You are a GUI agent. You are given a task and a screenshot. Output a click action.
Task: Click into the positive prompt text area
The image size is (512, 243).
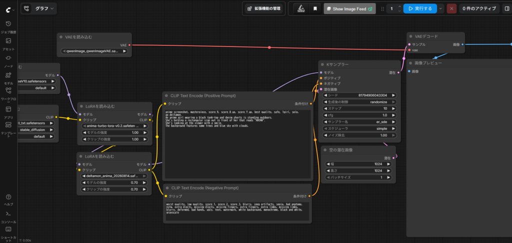(x=238, y=144)
